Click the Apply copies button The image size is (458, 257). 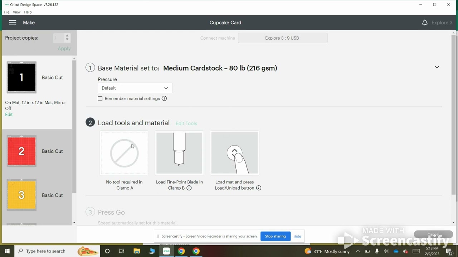pos(64,49)
